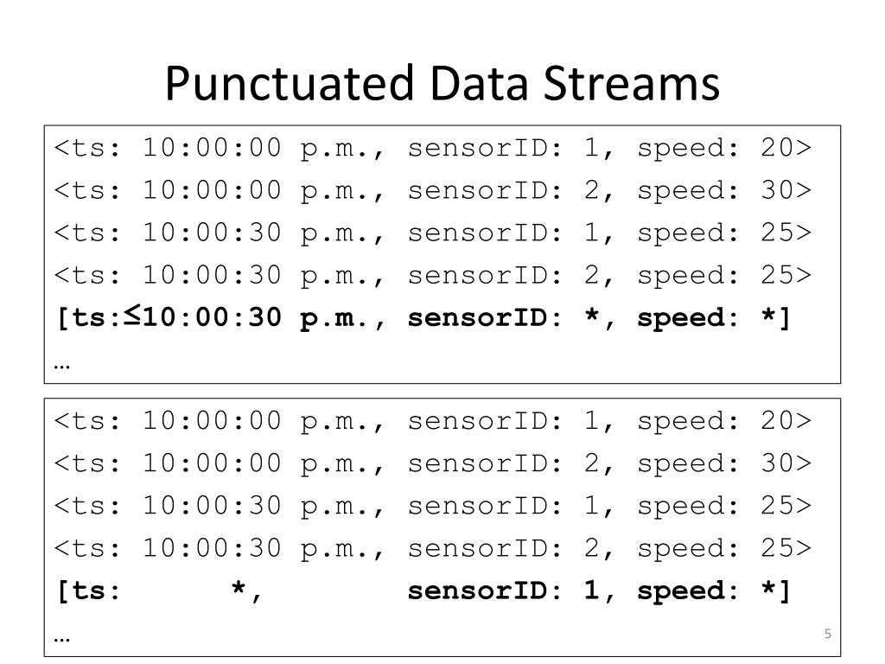The width and height of the screenshot is (885, 664).
Task: Select first tuple line with speed 20 in top box
Action: 433,148
